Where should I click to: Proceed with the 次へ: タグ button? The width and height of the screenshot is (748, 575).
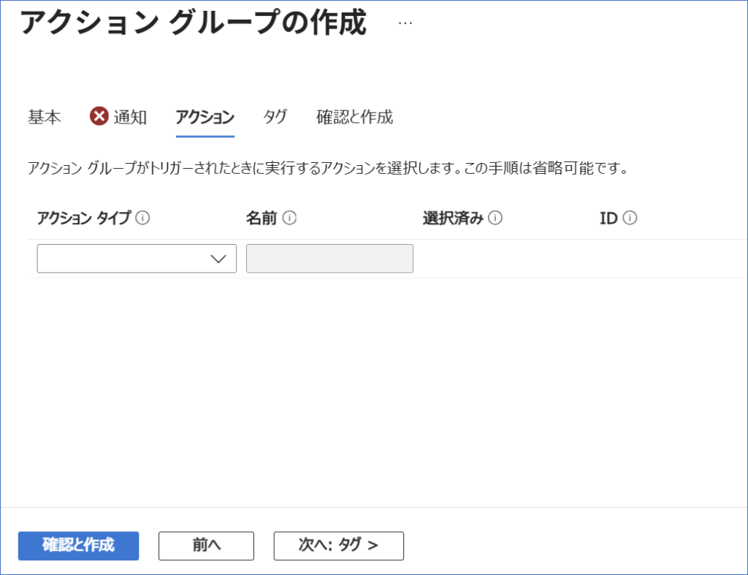point(338,545)
